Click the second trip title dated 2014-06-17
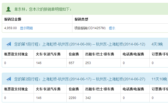 [x=80, y=79]
